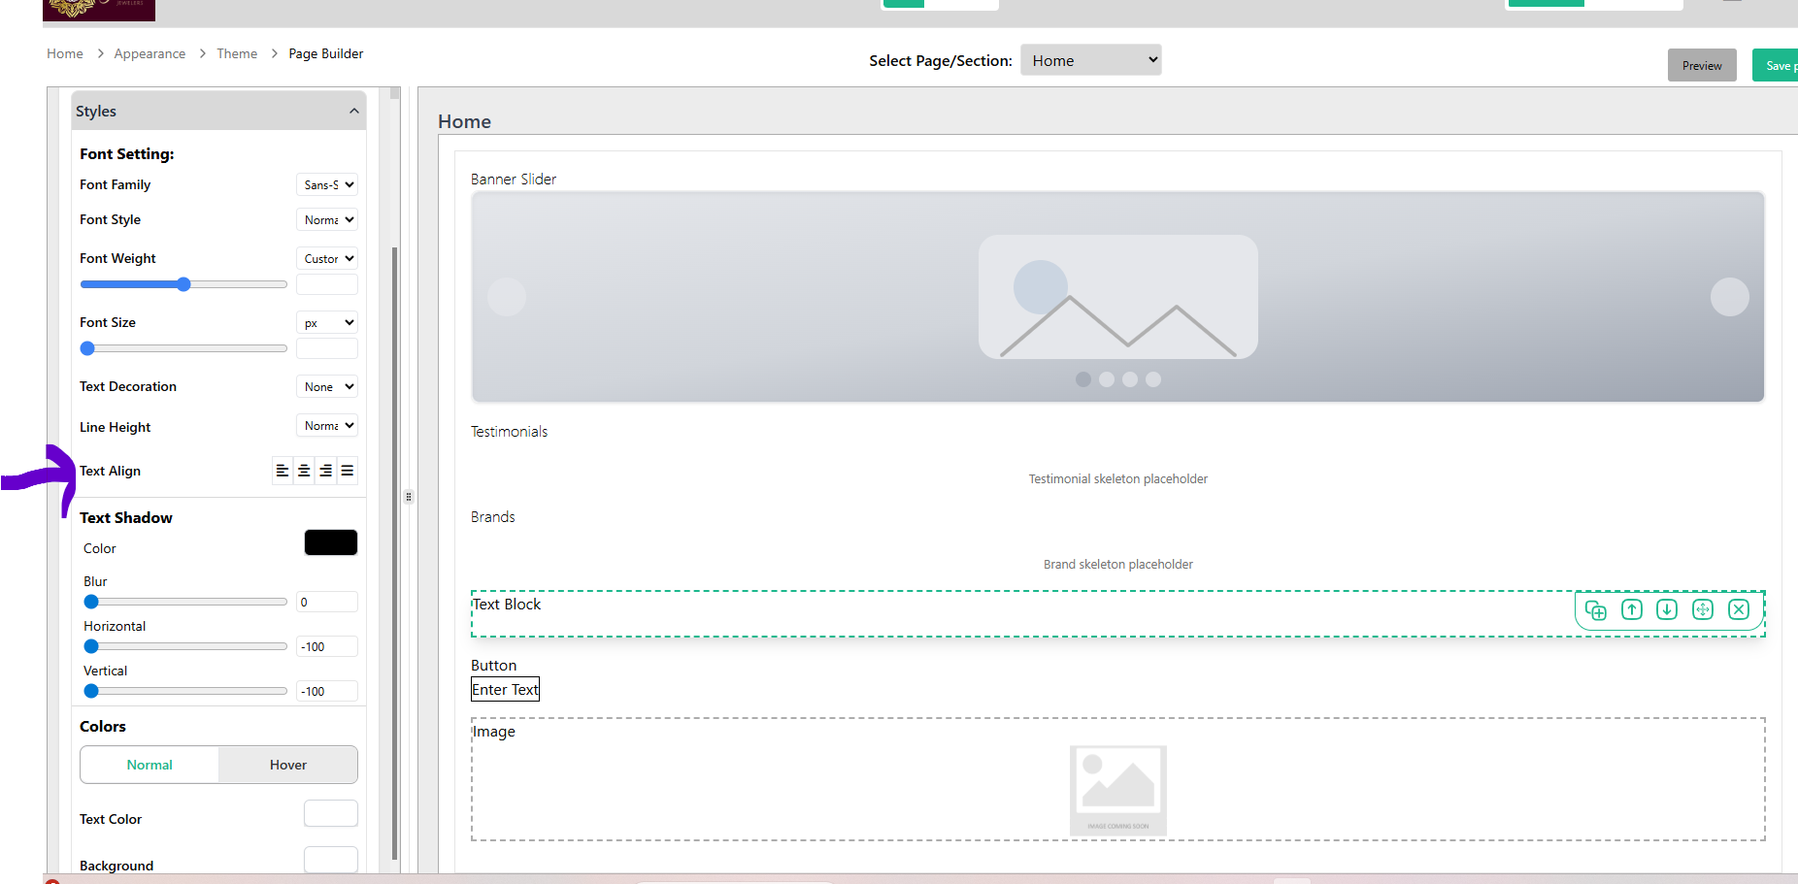1798x884 pixels.
Task: Click the Page Builder breadcrumb
Action: pos(326,53)
